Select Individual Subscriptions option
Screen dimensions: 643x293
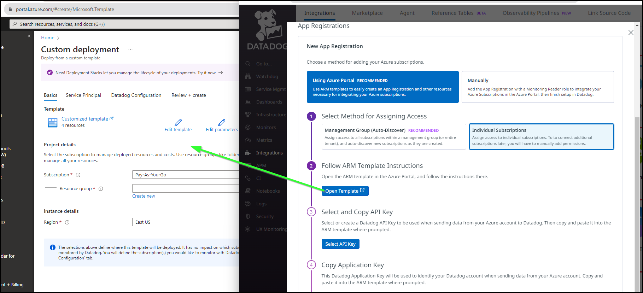(541, 136)
